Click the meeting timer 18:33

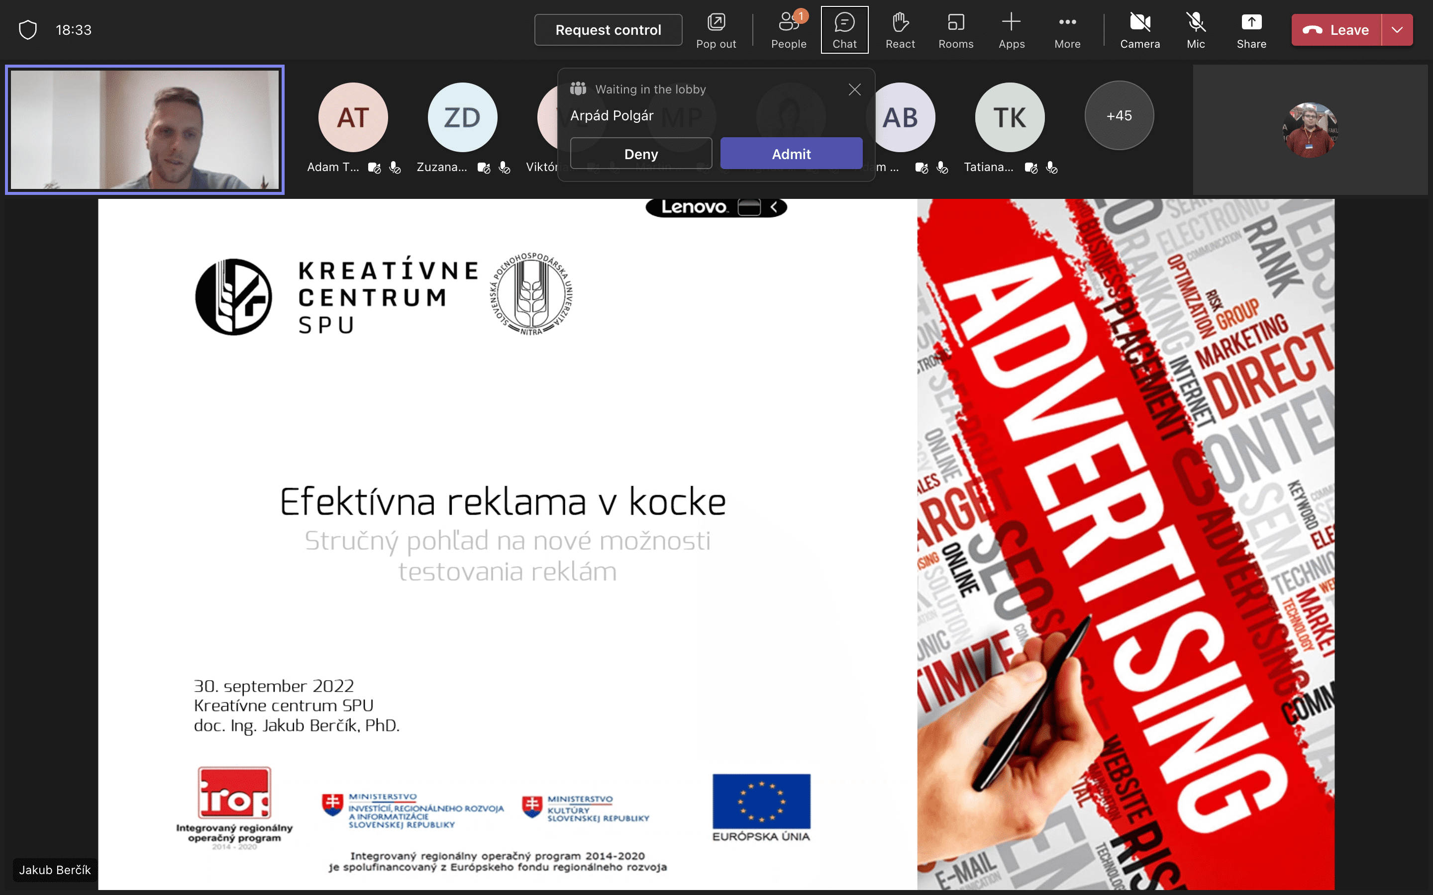74,30
